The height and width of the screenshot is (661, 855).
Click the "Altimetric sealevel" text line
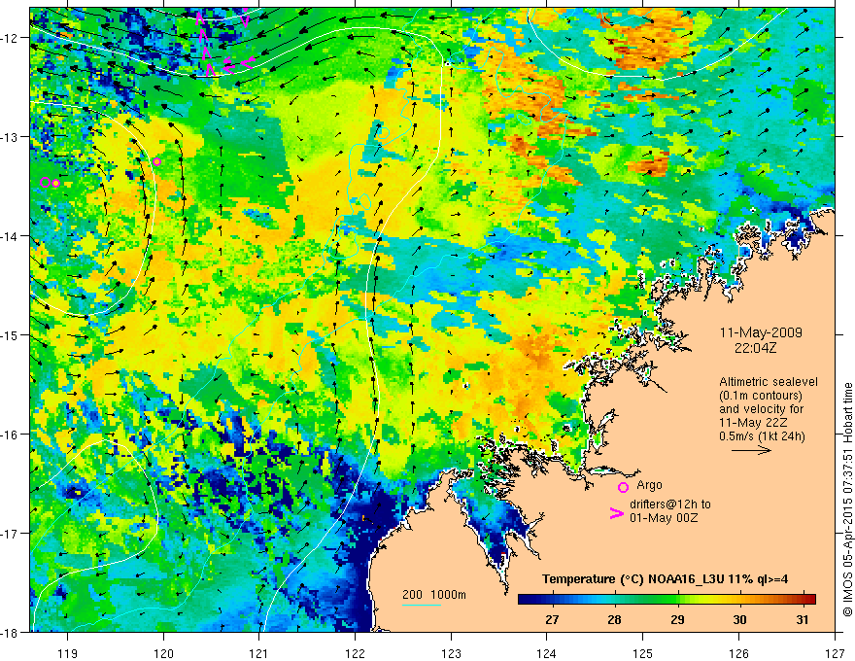pyautogui.click(x=769, y=382)
